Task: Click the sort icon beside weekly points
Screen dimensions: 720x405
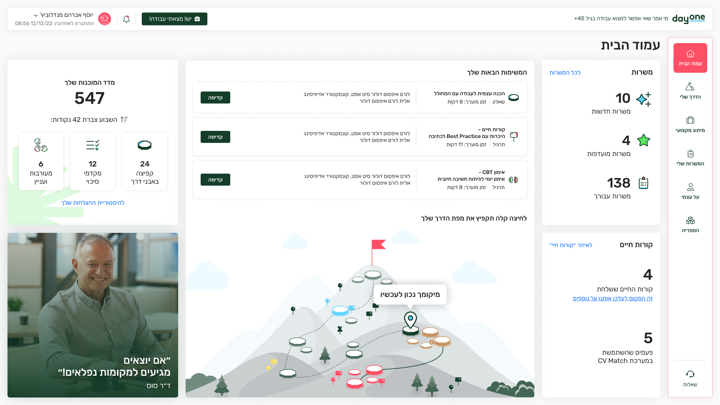Action: (x=124, y=120)
